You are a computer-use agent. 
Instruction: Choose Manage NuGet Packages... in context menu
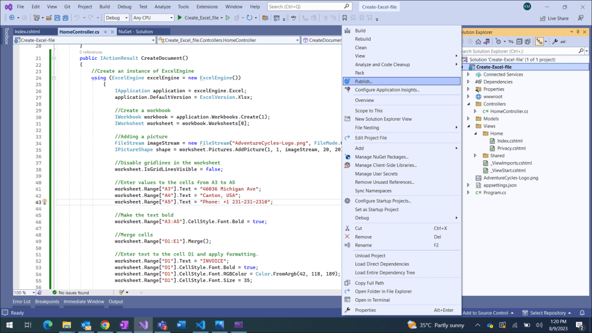(x=381, y=157)
